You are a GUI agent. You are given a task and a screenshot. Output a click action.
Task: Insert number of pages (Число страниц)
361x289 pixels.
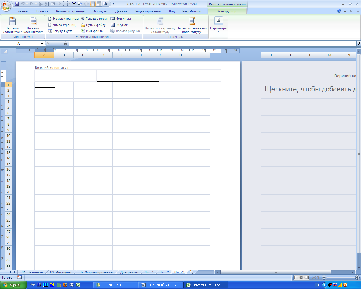62,25
